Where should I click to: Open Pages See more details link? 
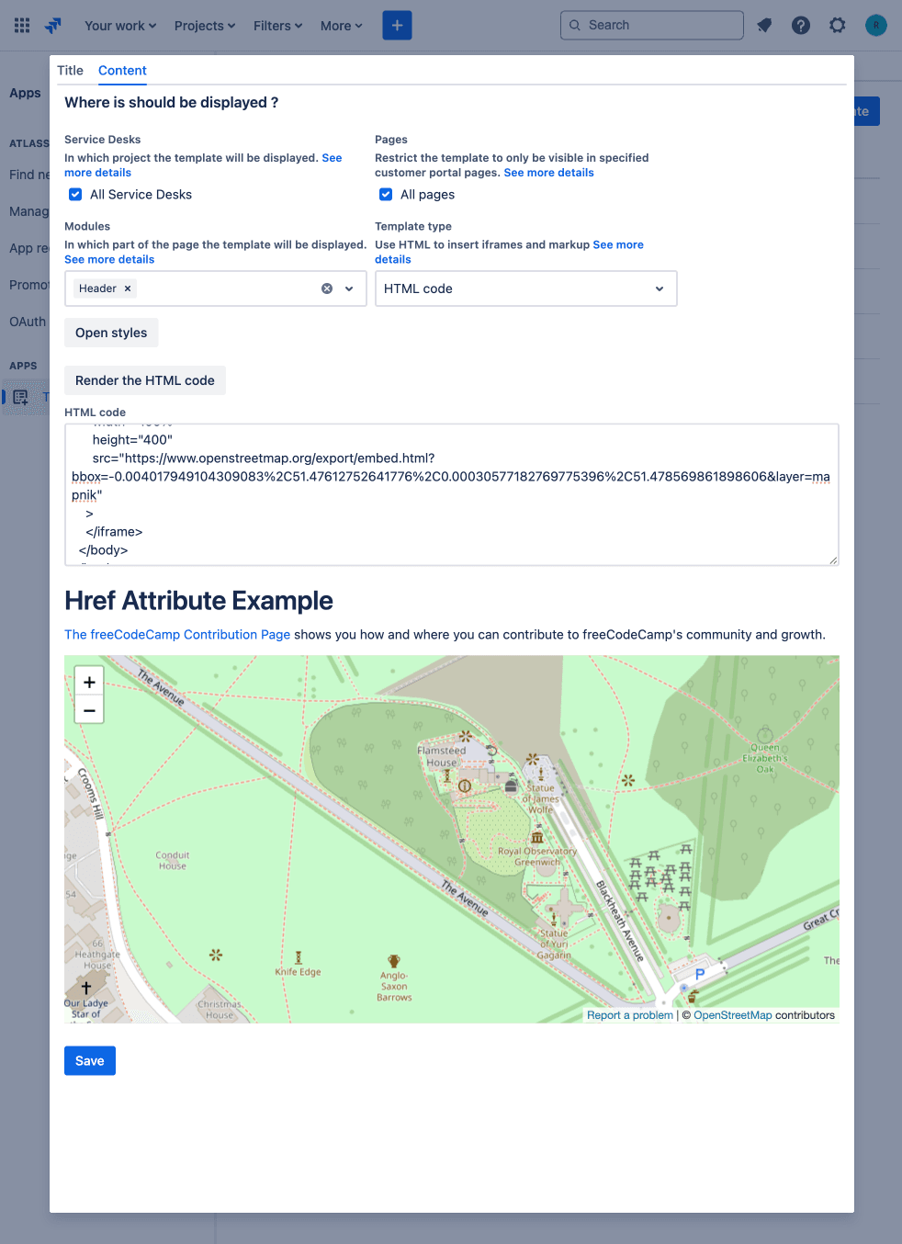pos(548,173)
